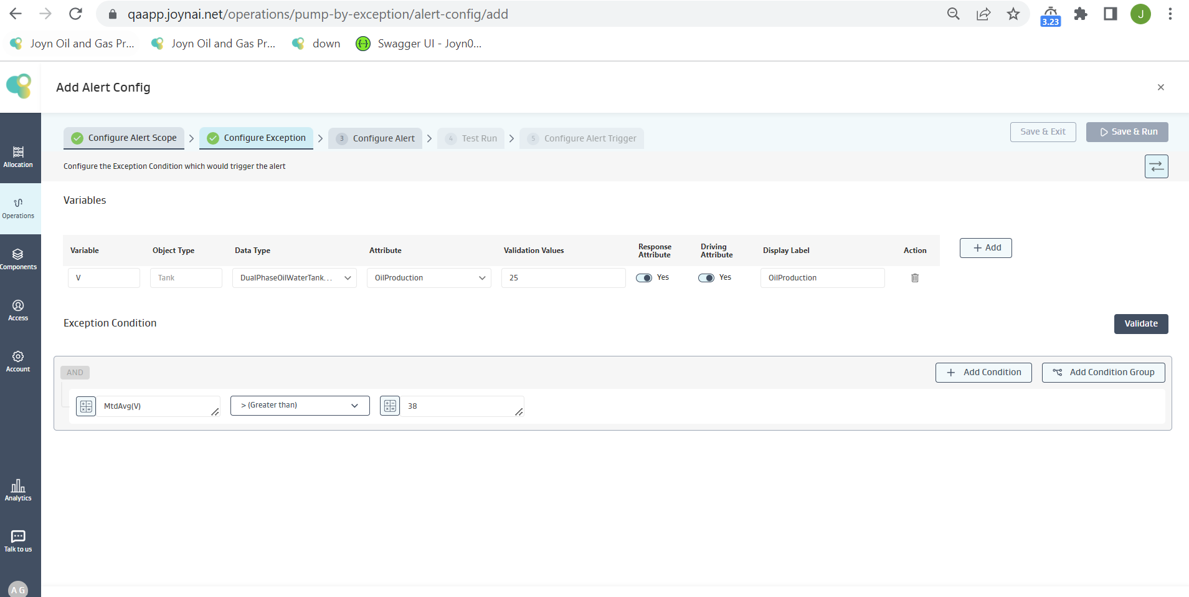Toggle the AND condition operator
1189x597 pixels.
click(x=75, y=373)
